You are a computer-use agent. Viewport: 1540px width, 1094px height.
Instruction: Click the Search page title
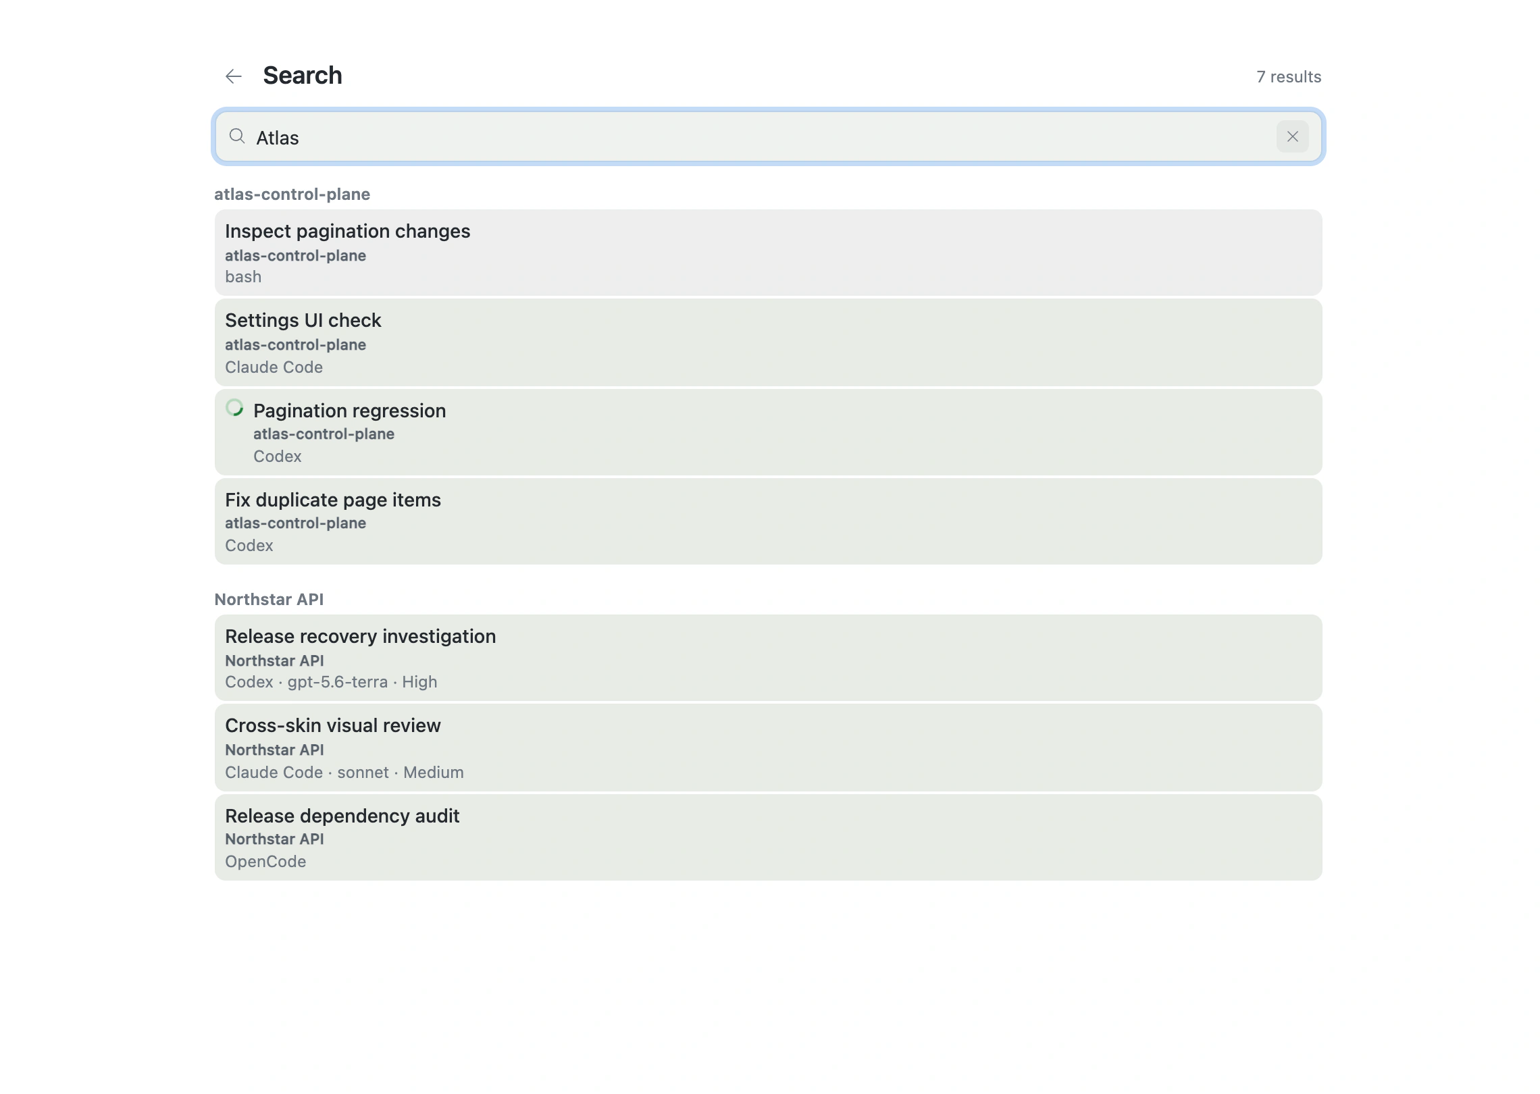coord(303,76)
